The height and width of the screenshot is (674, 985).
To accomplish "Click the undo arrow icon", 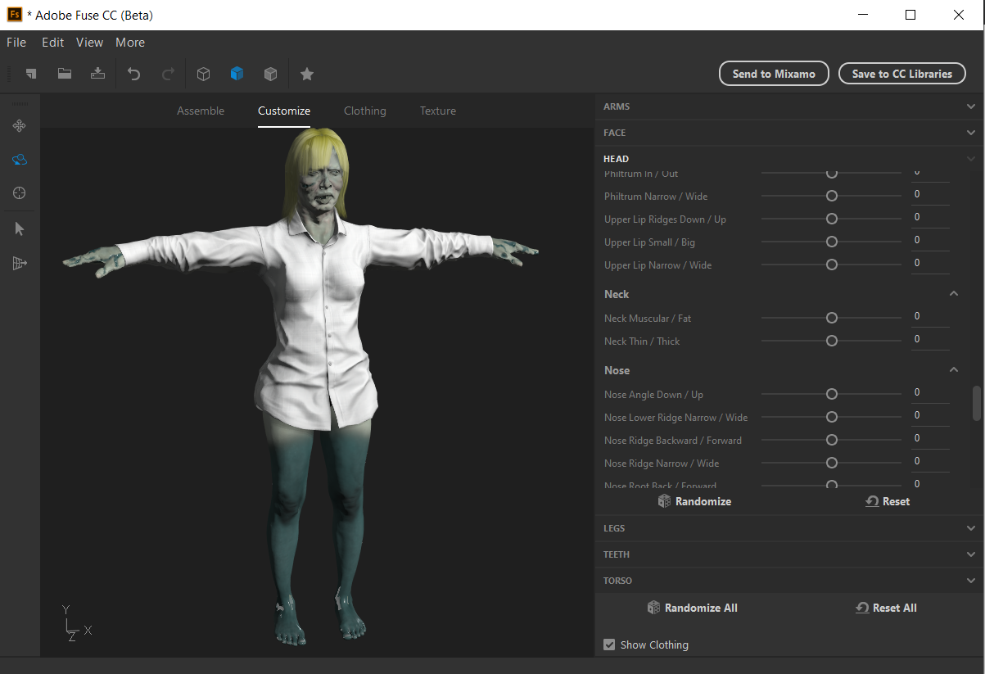I will [133, 74].
